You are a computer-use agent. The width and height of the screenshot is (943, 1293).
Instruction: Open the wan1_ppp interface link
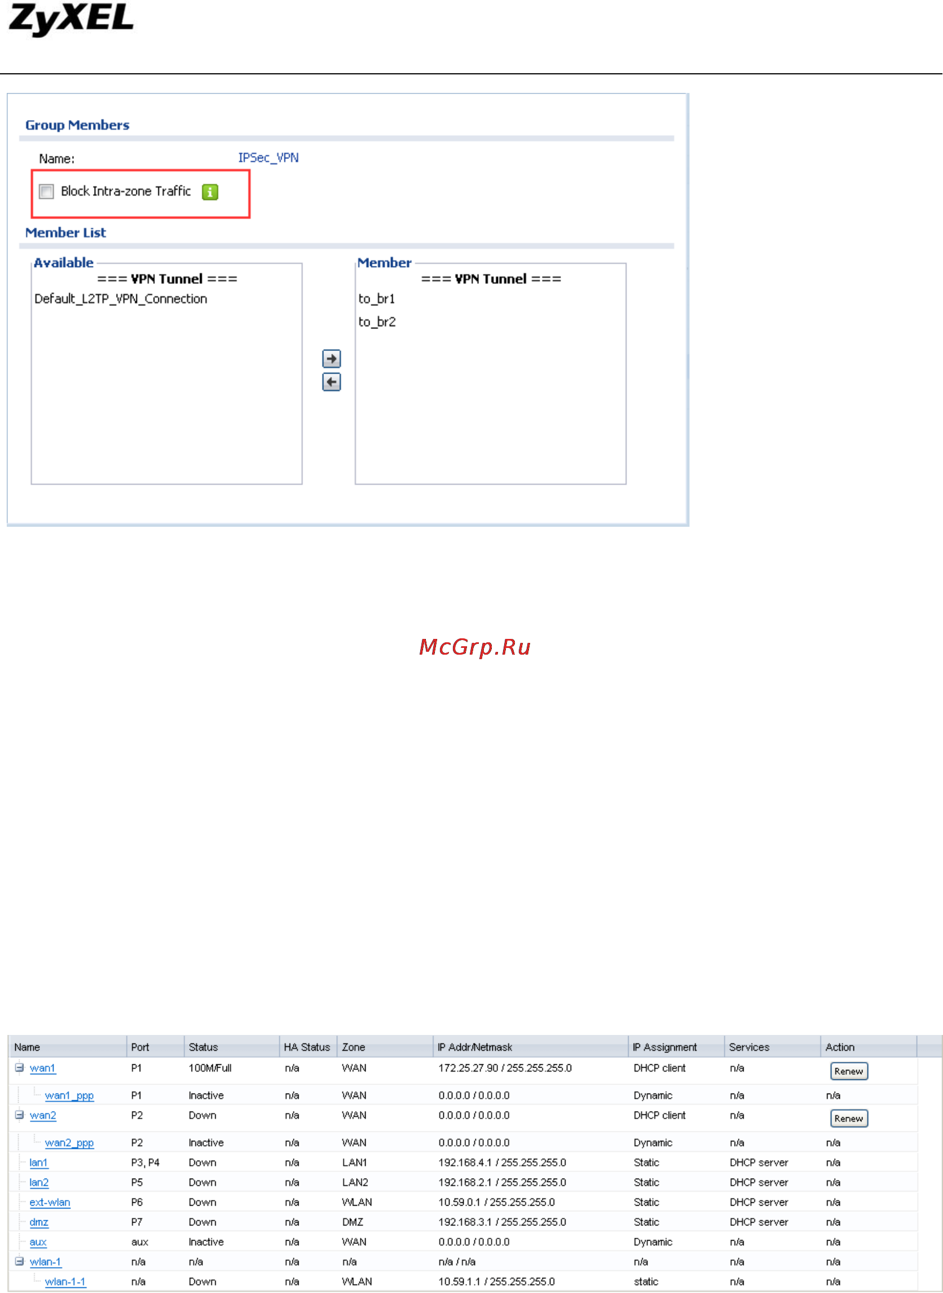coord(69,1095)
